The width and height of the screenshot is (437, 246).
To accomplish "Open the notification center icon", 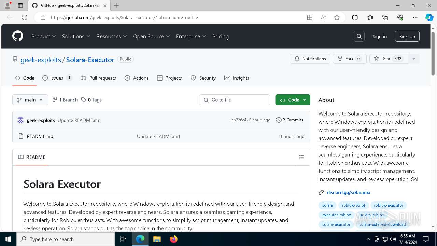I will pos(426,239).
